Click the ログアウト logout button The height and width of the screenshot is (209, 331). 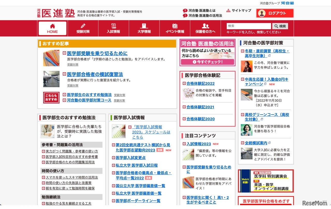[x=275, y=13]
